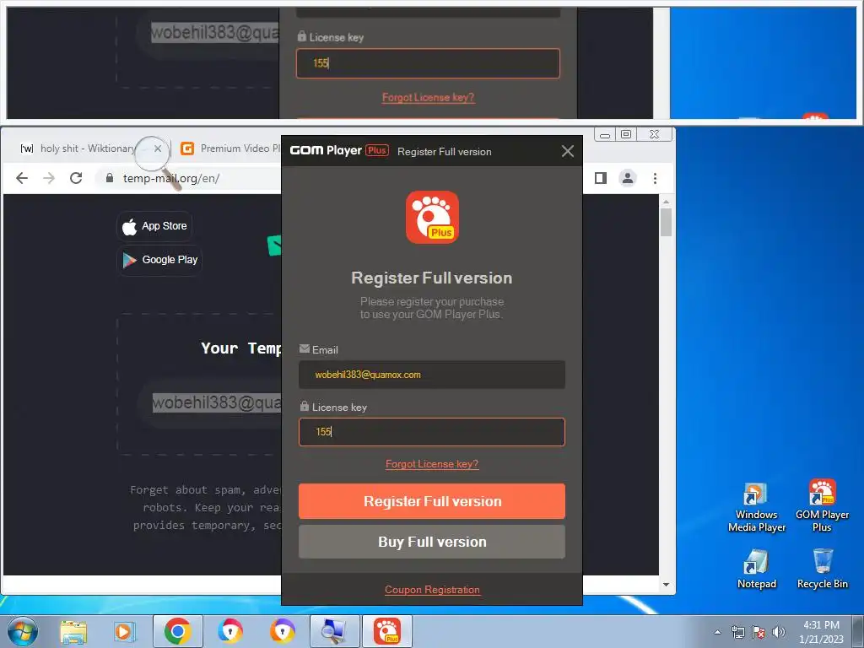Close the Register Full version dialog
The width and height of the screenshot is (864, 648).
click(x=568, y=151)
